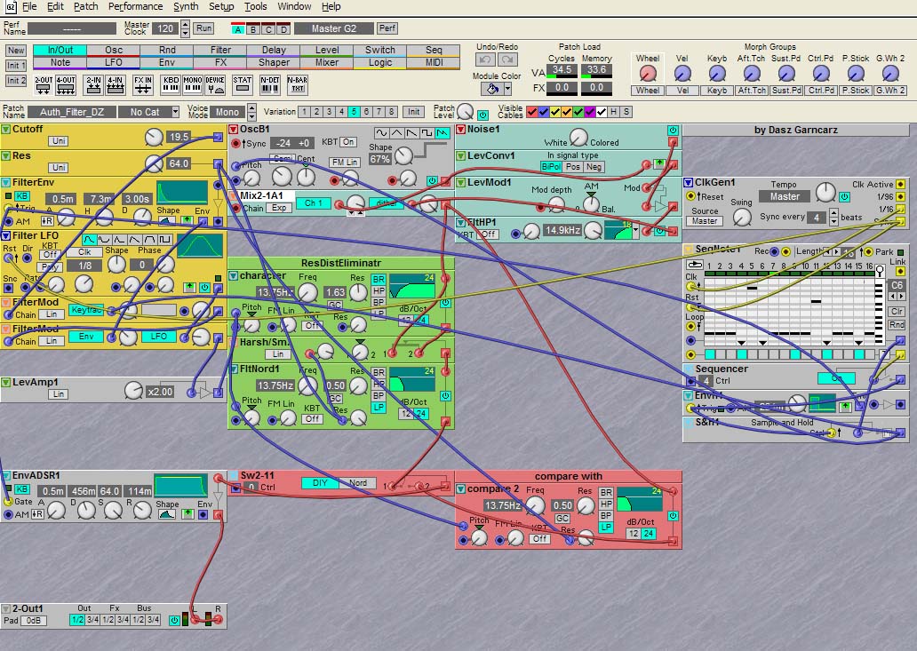Click the Cutoff module knob
The image size is (917, 651).
[x=154, y=138]
